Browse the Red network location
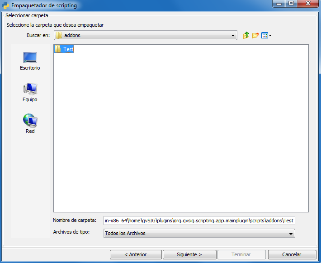Viewport: 321px width, 263px height. (x=30, y=124)
